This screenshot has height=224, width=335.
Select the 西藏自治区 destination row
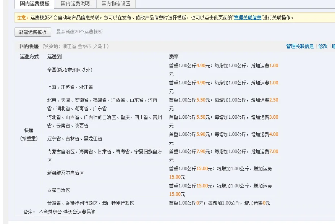pyautogui.click(x=58, y=190)
